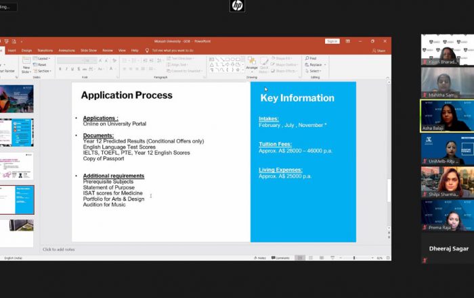Switch to the Review tab

point(108,51)
